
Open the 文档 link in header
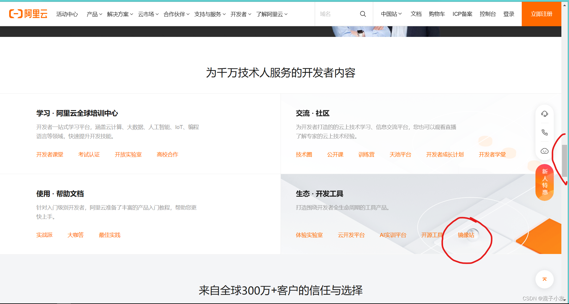pyautogui.click(x=416, y=14)
